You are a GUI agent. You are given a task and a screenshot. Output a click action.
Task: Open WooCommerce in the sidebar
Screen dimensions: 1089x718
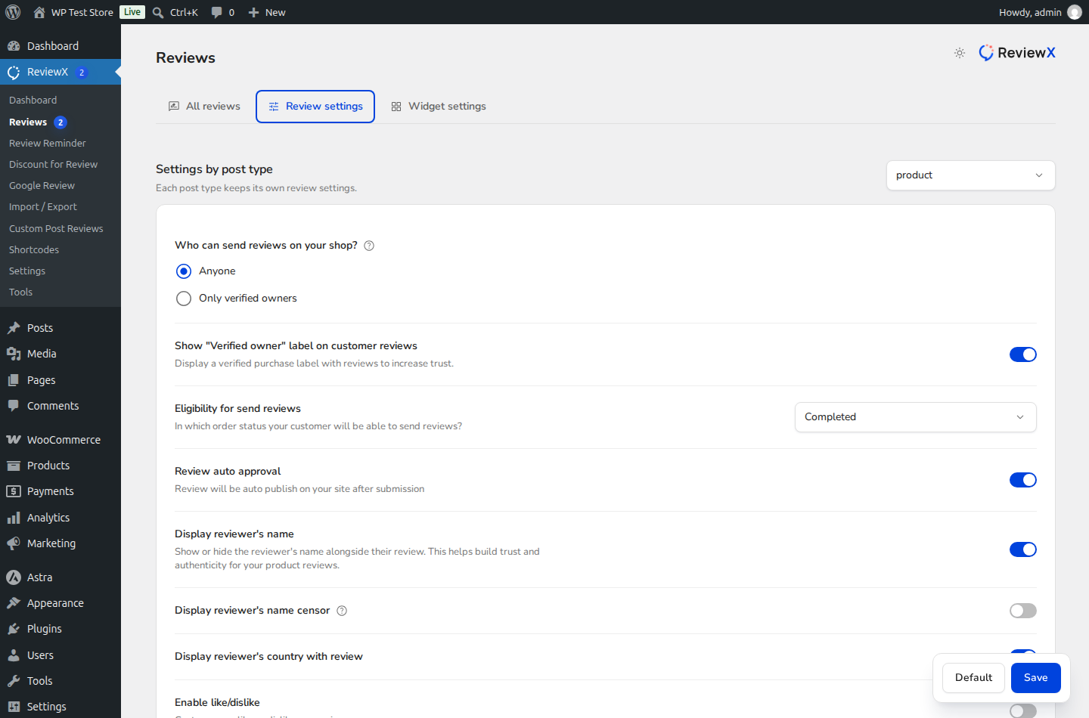tap(60, 440)
